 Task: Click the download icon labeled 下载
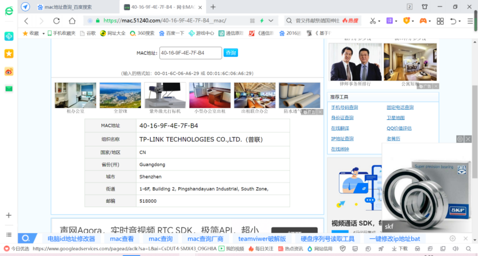tap(400, 249)
